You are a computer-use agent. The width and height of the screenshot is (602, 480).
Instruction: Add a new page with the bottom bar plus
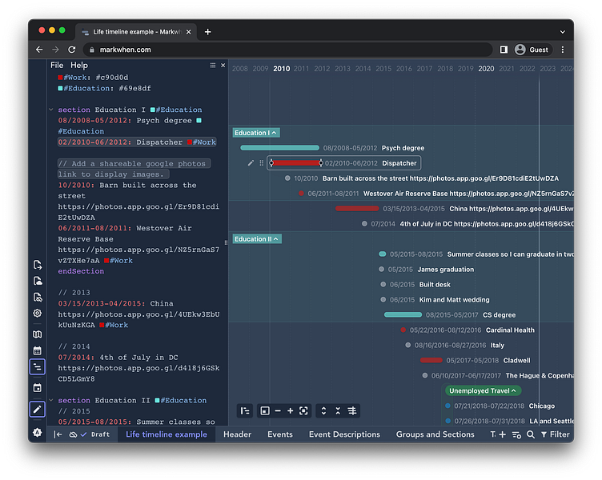(x=502, y=434)
